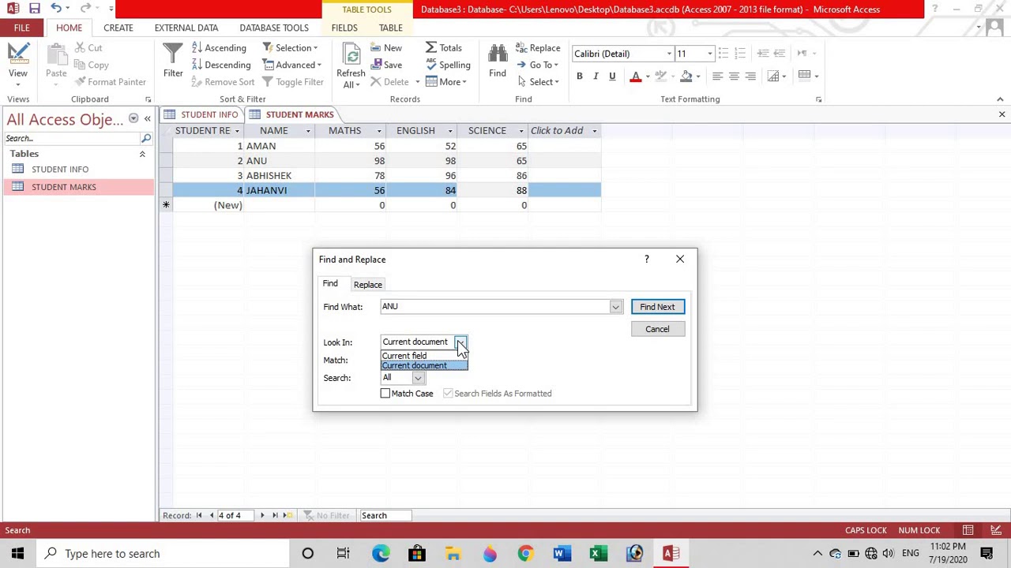
Task: Toggle the Match Case checkbox
Action: click(385, 393)
